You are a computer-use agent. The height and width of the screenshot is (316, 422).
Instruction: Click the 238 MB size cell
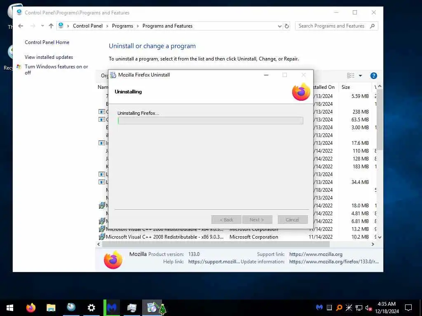[x=361, y=112]
